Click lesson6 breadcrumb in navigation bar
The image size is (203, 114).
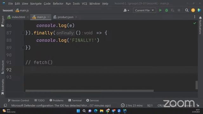click(8, 10)
